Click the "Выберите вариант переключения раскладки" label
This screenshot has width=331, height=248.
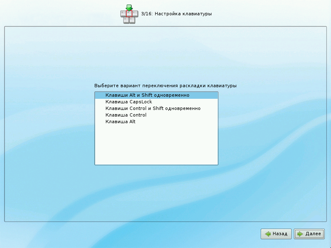pyautogui.click(x=165, y=86)
